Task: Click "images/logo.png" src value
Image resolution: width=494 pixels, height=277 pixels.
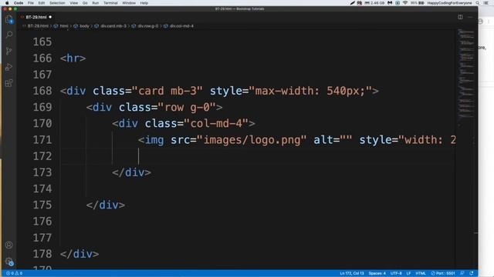Action: [x=252, y=140]
